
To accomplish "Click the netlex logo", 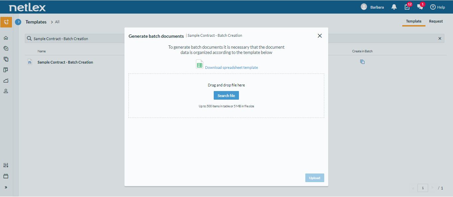I will pos(28,7).
